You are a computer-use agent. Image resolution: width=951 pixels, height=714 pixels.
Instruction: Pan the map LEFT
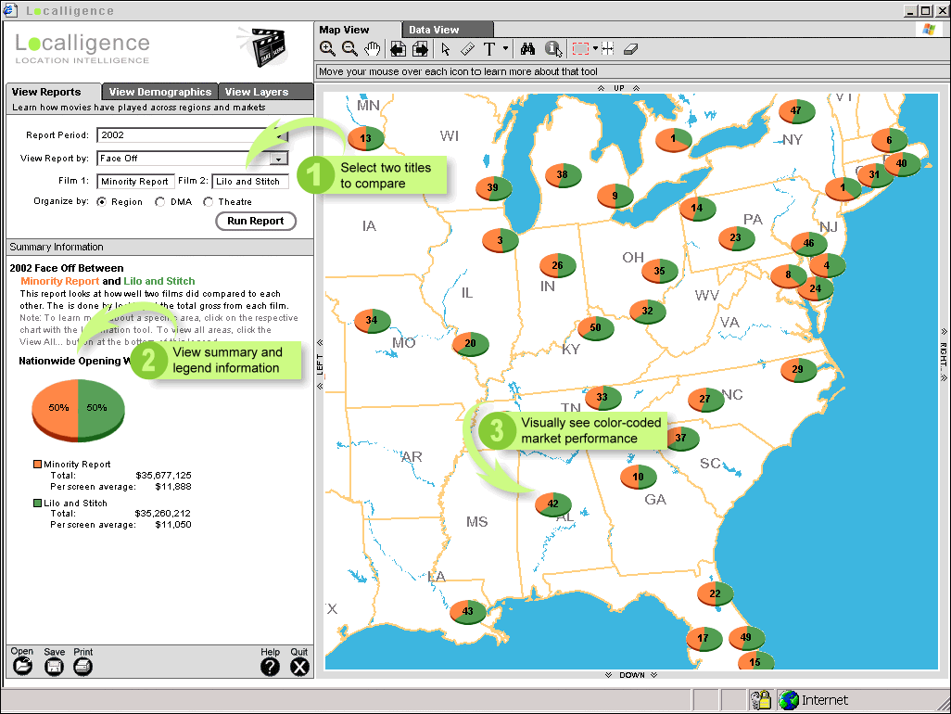point(320,364)
